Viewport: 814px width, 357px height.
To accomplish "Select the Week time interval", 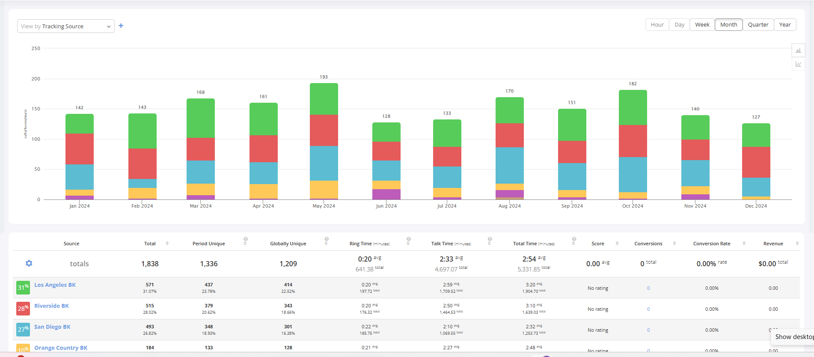I will click(x=702, y=25).
